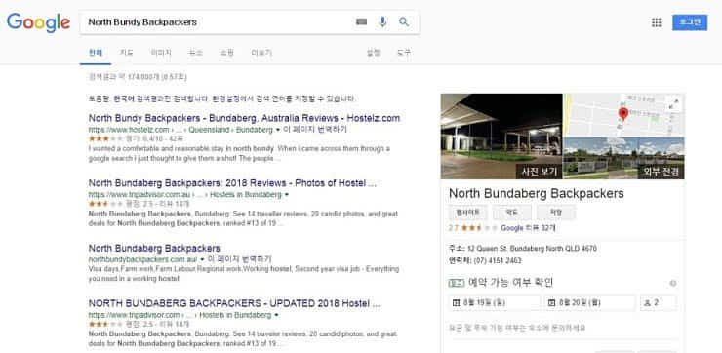The width and height of the screenshot is (722, 353).
Task: Click the Google logo
Action: pyautogui.click(x=38, y=22)
